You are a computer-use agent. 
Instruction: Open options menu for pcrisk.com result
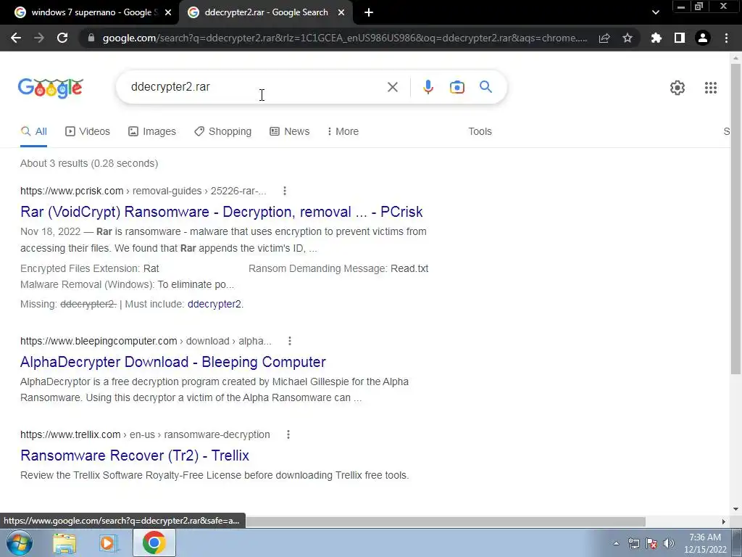pos(284,191)
